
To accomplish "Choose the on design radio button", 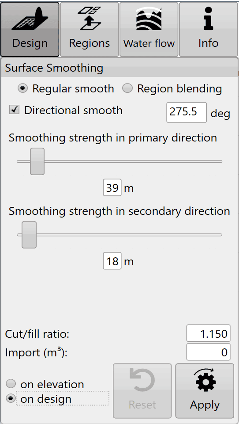I will pos(11,399).
